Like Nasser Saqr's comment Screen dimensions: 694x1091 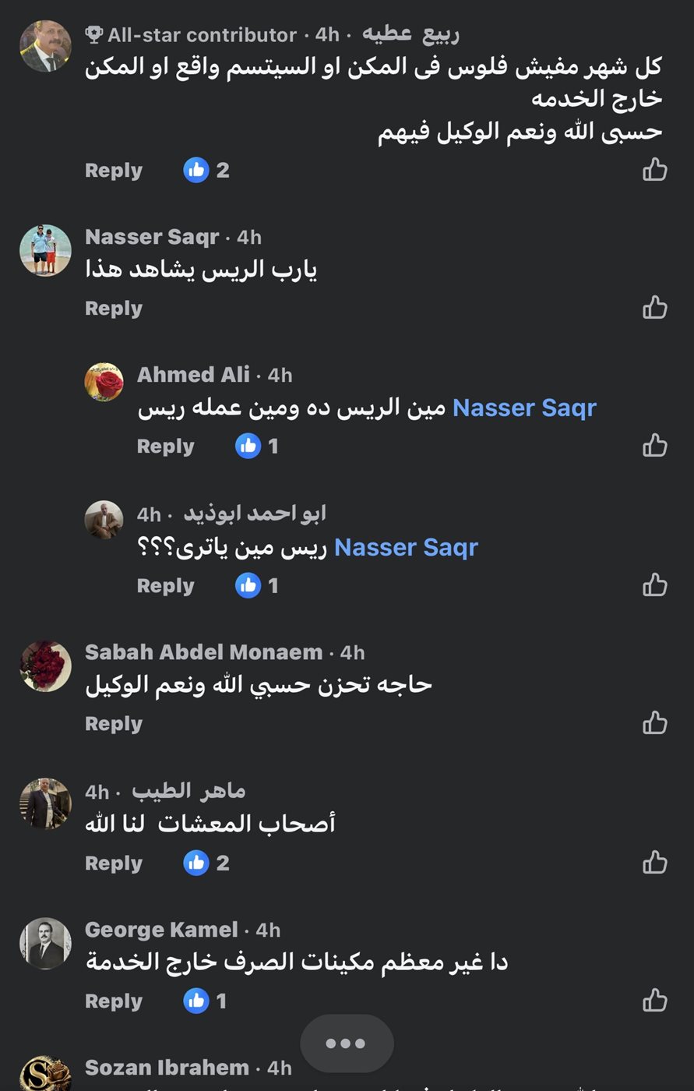coord(654,308)
